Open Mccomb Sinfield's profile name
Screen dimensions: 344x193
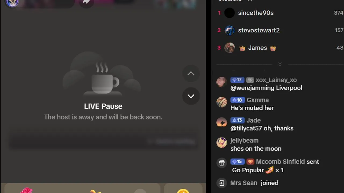coord(280,162)
